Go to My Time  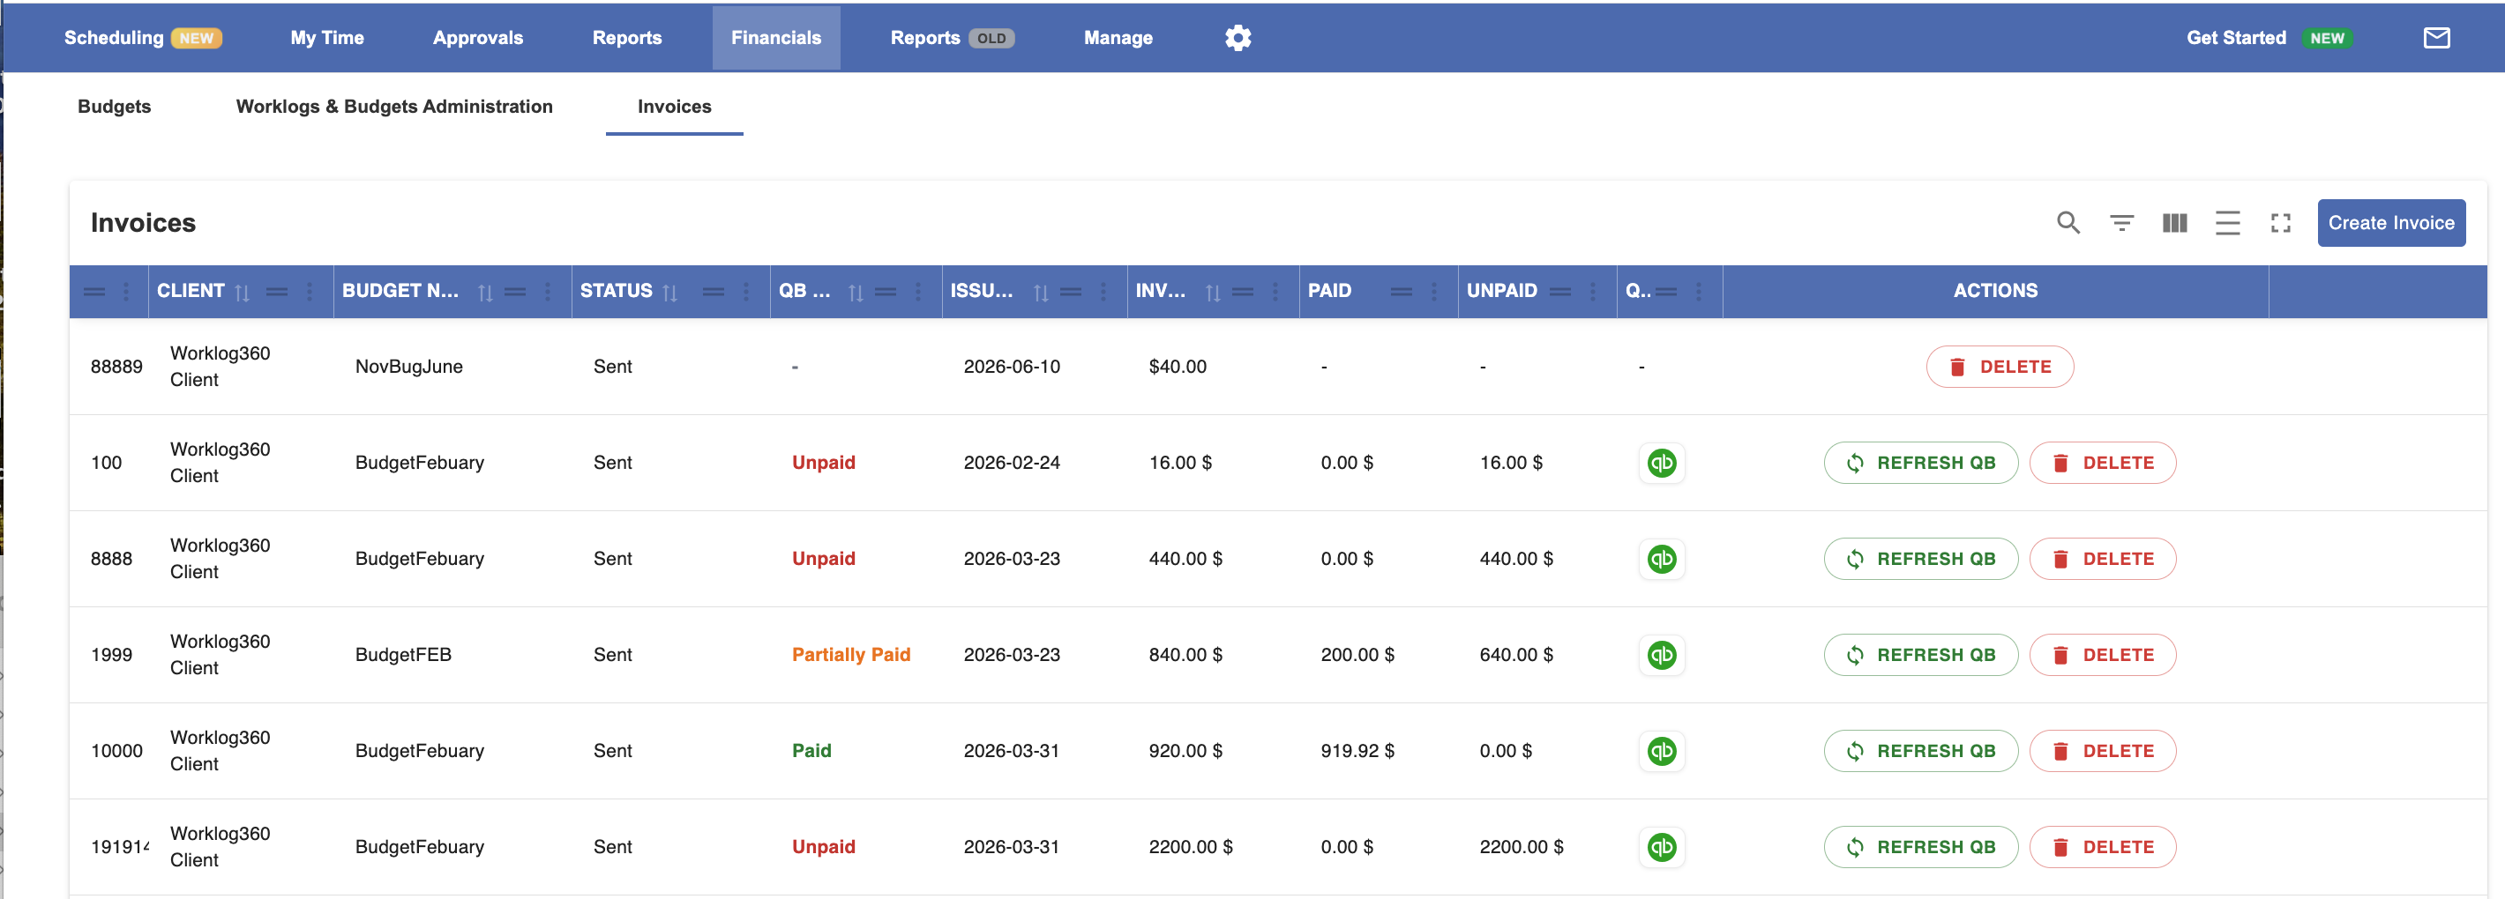(x=326, y=38)
